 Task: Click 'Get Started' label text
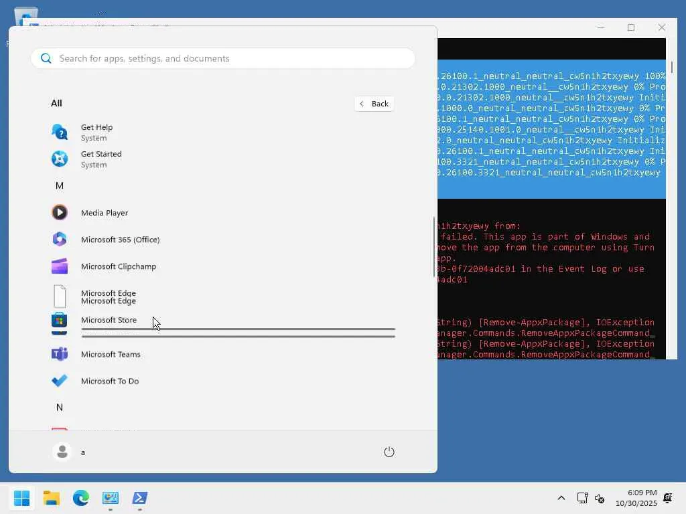102,154
